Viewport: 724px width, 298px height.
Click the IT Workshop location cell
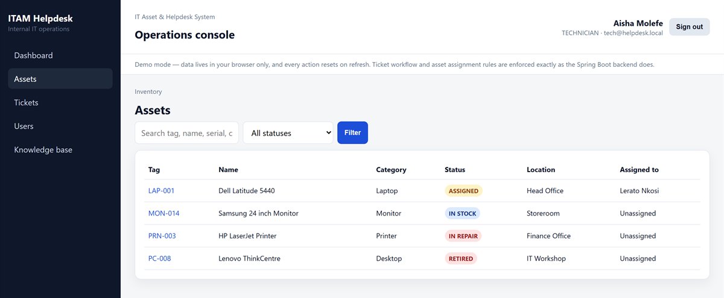tap(546, 258)
